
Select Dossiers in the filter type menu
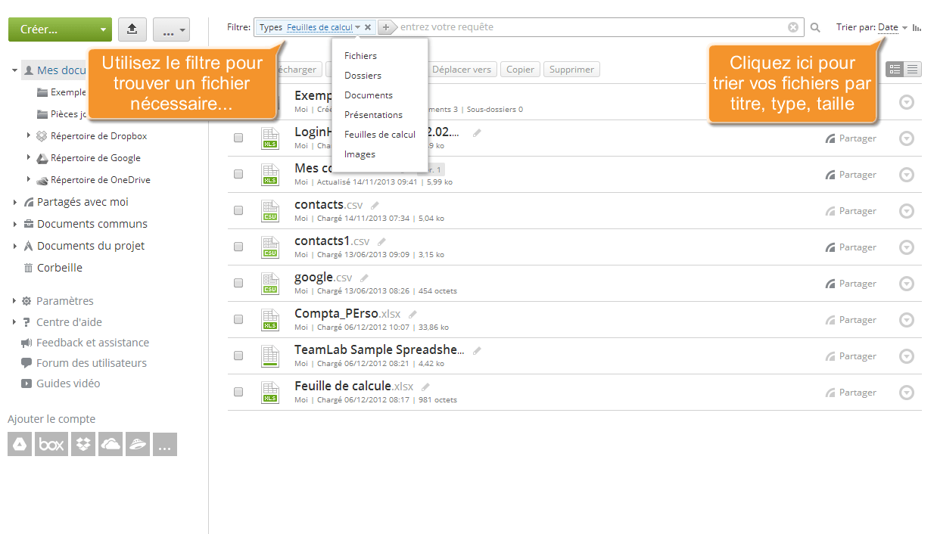[x=363, y=76]
